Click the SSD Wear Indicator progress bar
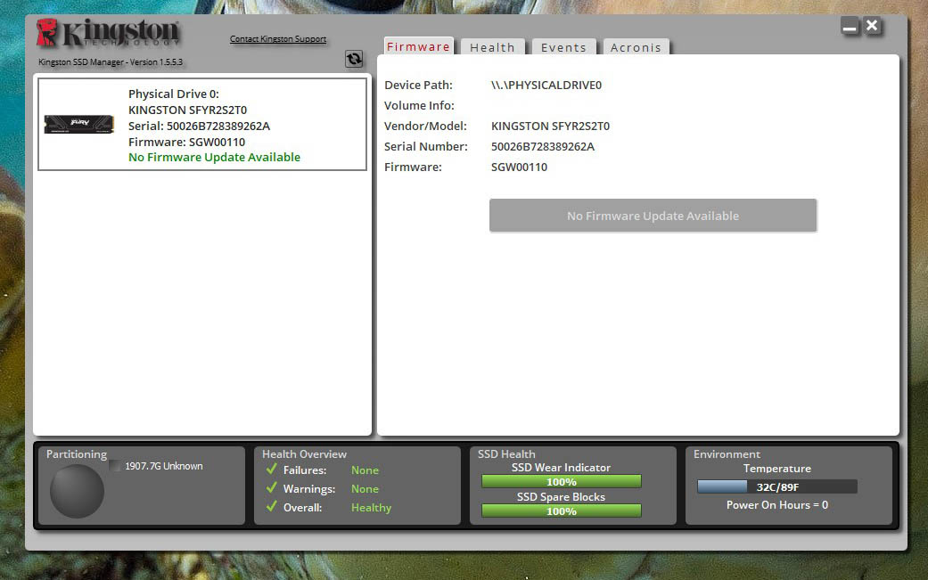928x580 pixels. pos(561,482)
